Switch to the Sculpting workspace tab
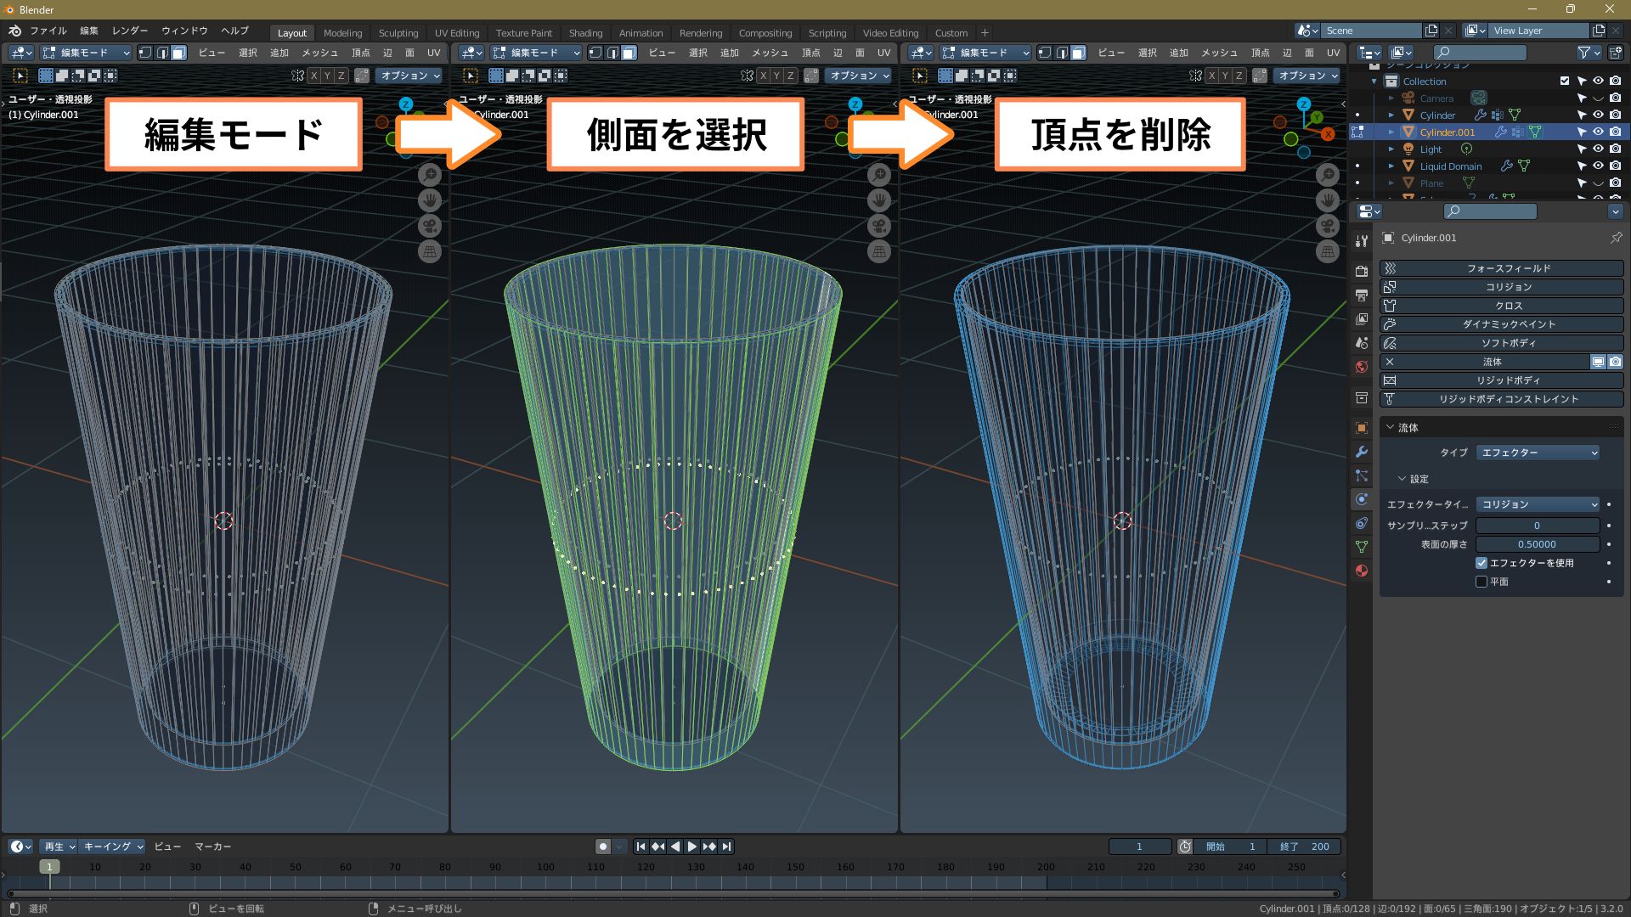 click(398, 33)
